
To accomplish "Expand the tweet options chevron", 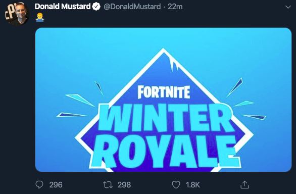I will coord(288,7).
